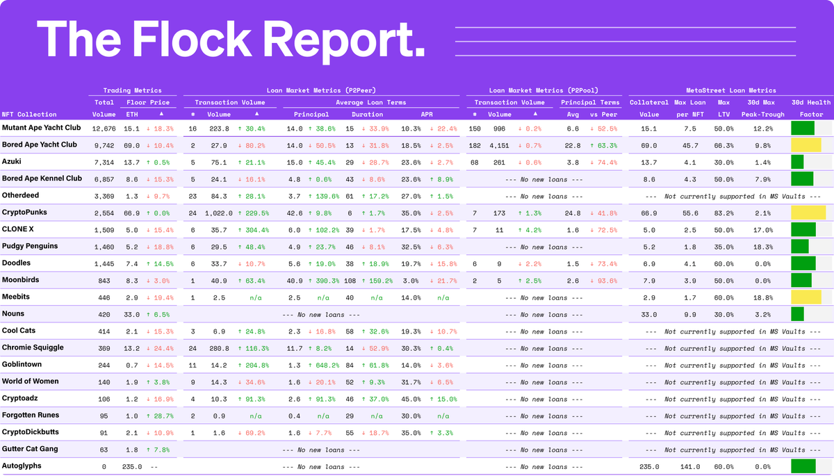The width and height of the screenshot is (834, 476).
Task: Select the Doodles green health factor bar
Action: (803, 263)
